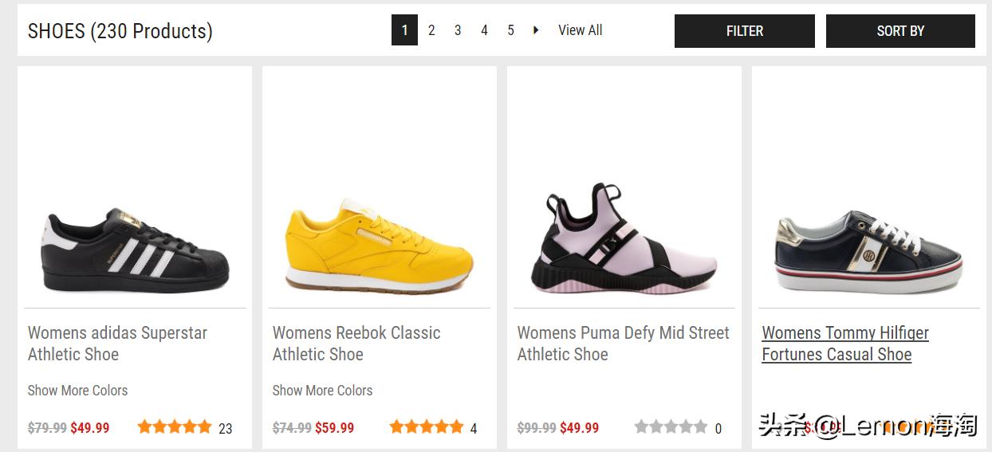Expand Show More Colors for adidas Superstar
This screenshot has height=452, width=992.
coord(77,391)
